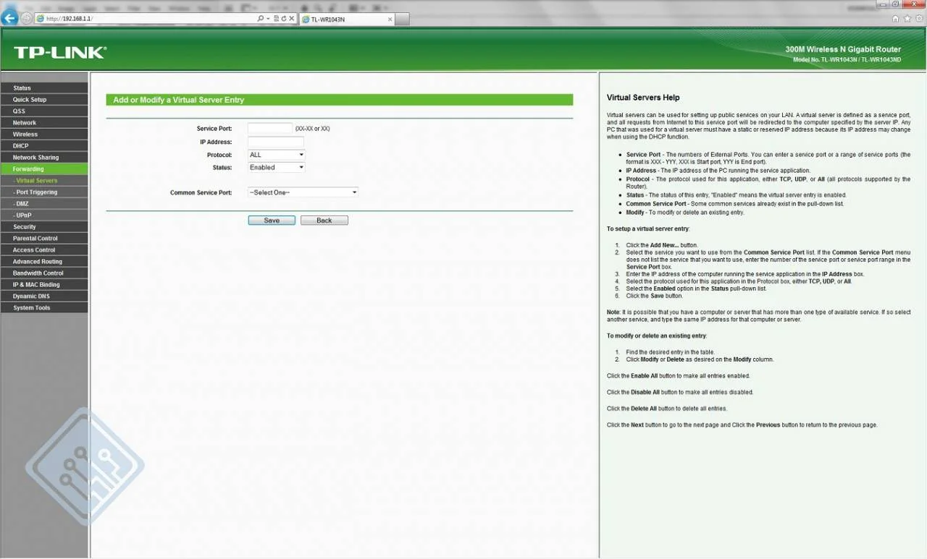This screenshot has width=927, height=559.
Task: Click the 'IP Address:' form label
Action: coord(216,142)
